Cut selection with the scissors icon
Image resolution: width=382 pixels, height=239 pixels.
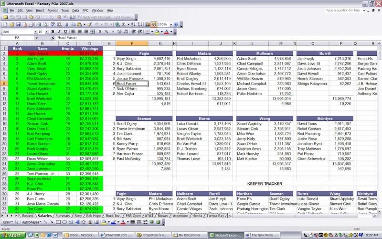point(67,24)
